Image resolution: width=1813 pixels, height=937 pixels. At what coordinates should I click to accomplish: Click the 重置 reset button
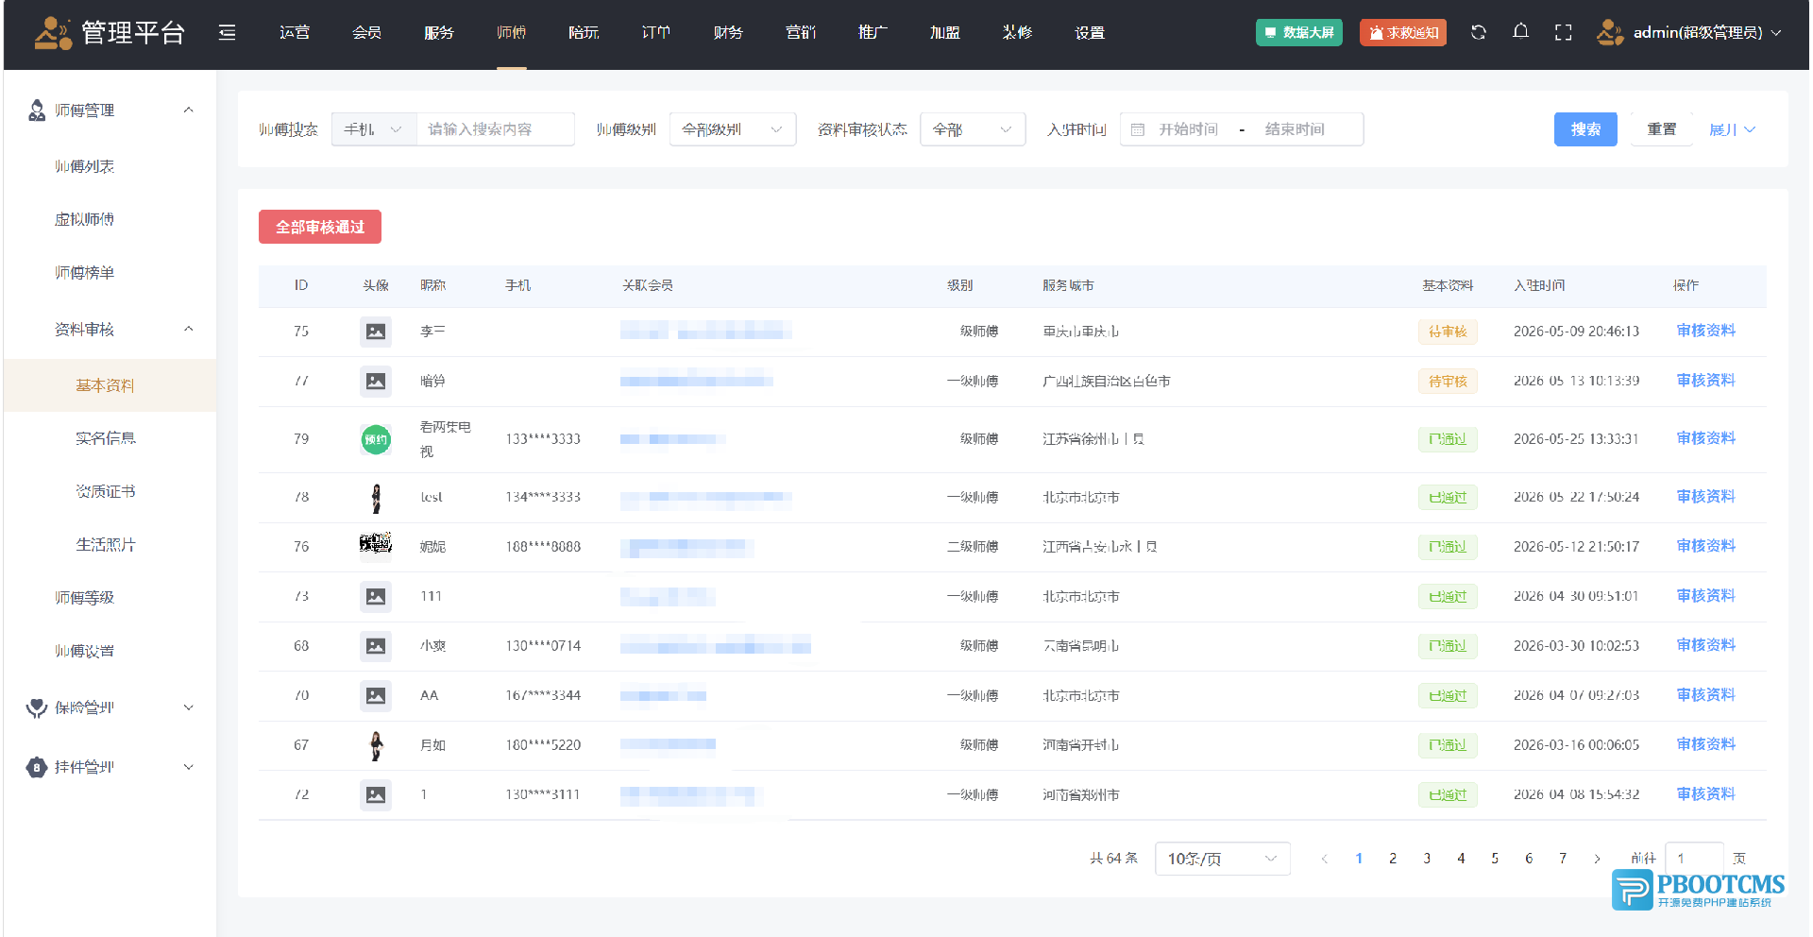1662,129
